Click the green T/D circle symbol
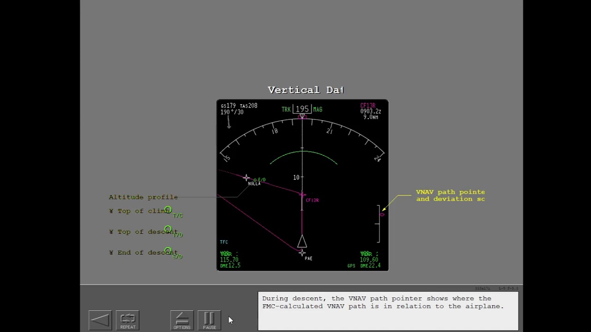591x332 pixels. coord(168,229)
